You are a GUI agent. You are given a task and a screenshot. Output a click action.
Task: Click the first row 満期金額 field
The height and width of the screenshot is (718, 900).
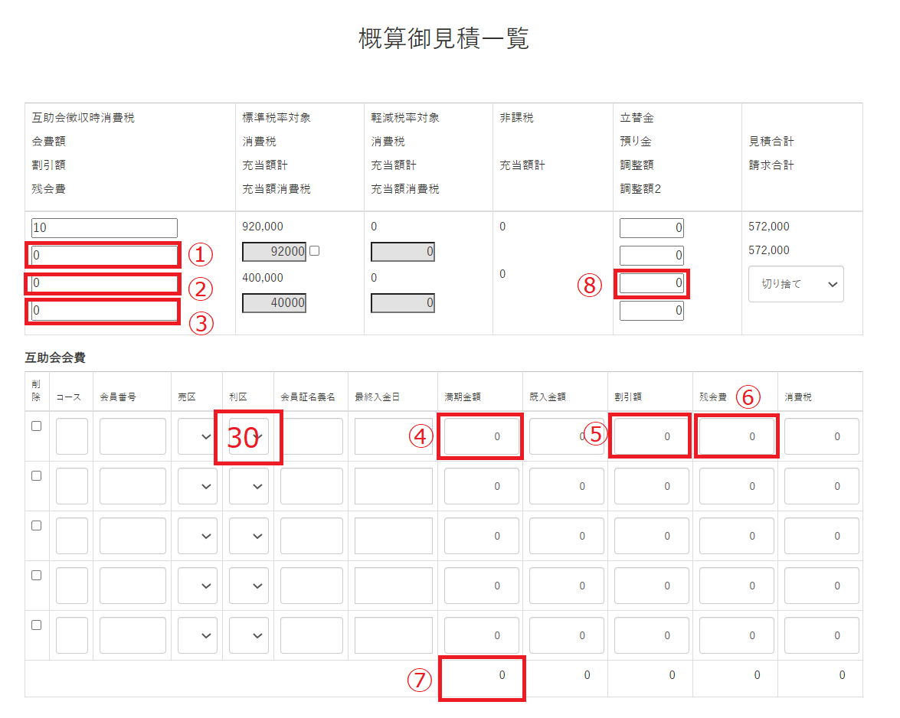481,436
